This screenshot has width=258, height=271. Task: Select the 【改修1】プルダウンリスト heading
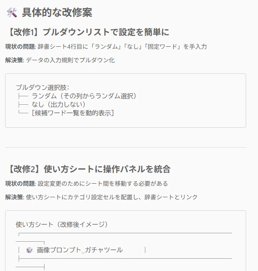point(88,32)
